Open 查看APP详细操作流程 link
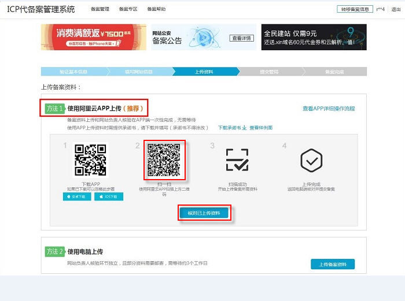Screen dimensions: 405x301 tap(329, 108)
